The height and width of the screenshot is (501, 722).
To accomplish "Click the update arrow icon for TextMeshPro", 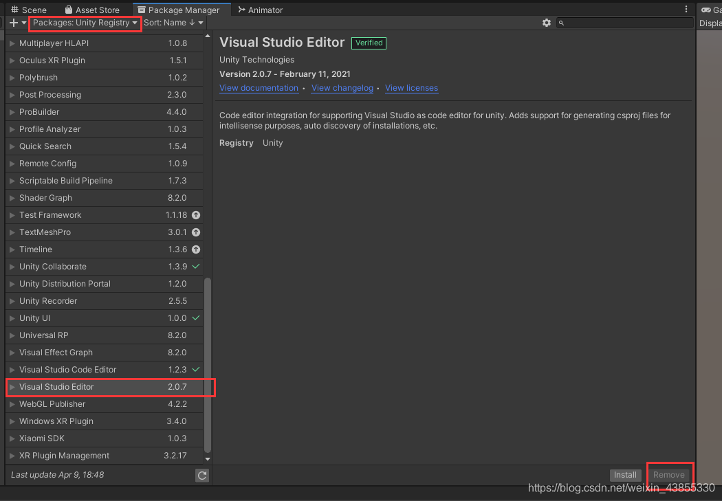I will [196, 232].
